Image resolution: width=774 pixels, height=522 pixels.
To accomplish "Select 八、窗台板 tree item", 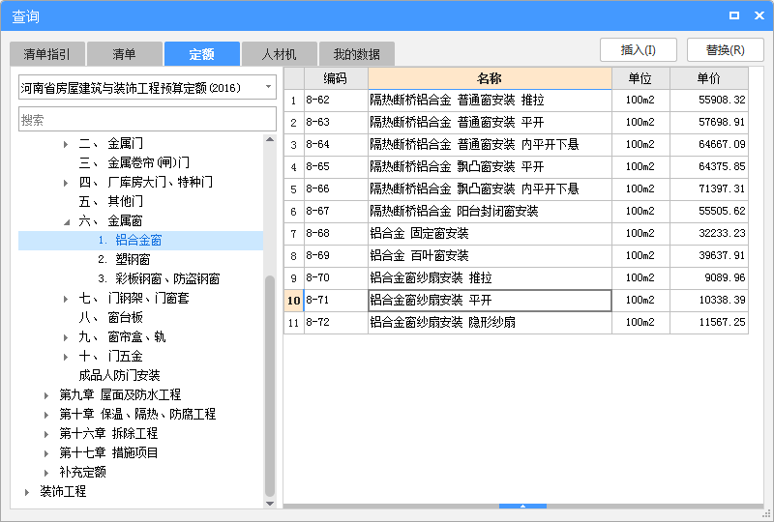I will (x=110, y=317).
